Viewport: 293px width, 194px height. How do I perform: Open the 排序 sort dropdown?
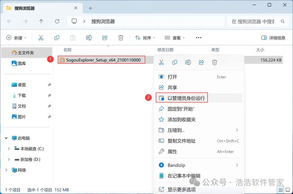145,38
